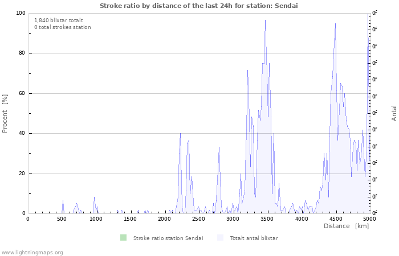Open the www.lightningmaps.org watermark link
This screenshot has width=399, height=256.
[x=32, y=252]
